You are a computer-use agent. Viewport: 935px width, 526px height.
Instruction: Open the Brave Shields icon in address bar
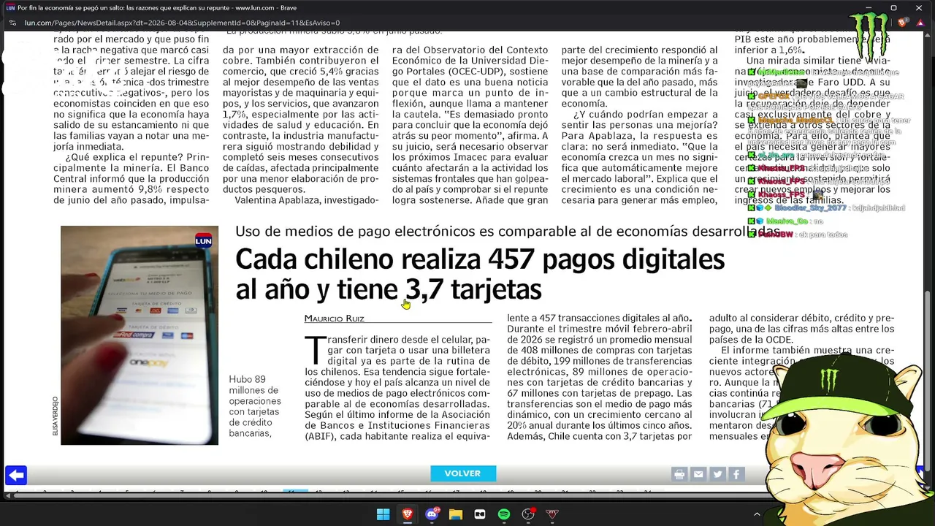click(901, 23)
